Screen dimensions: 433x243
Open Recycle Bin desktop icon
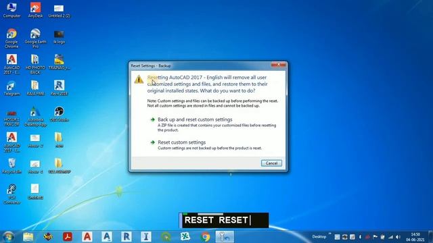tap(12, 166)
